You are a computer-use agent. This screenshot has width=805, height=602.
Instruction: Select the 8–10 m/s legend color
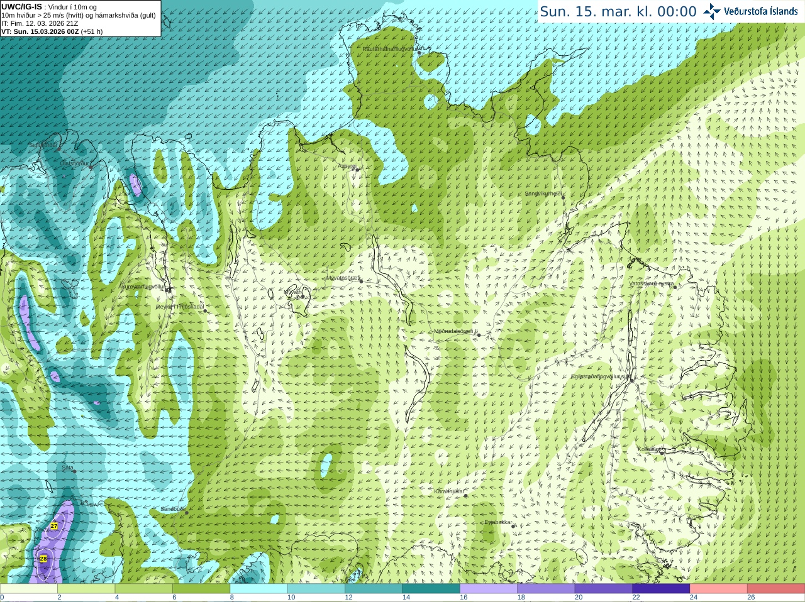[x=259, y=589]
